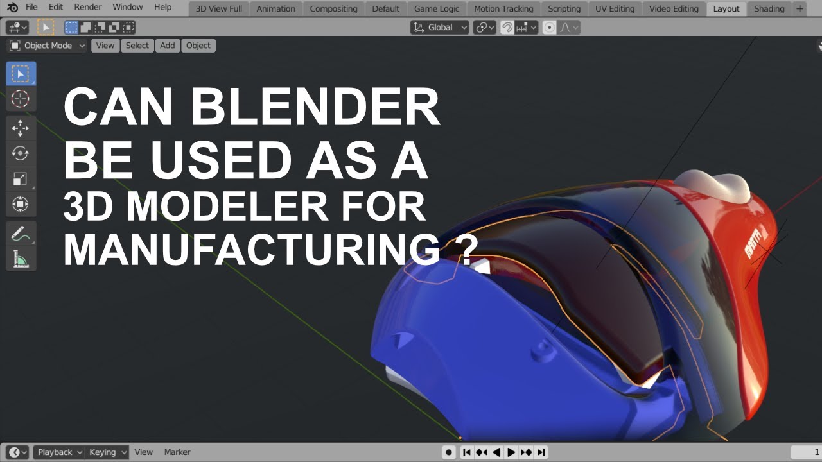Viewport: 822px width, 462px height.
Task: Set selection mode to Subtract
Action: coord(100,28)
